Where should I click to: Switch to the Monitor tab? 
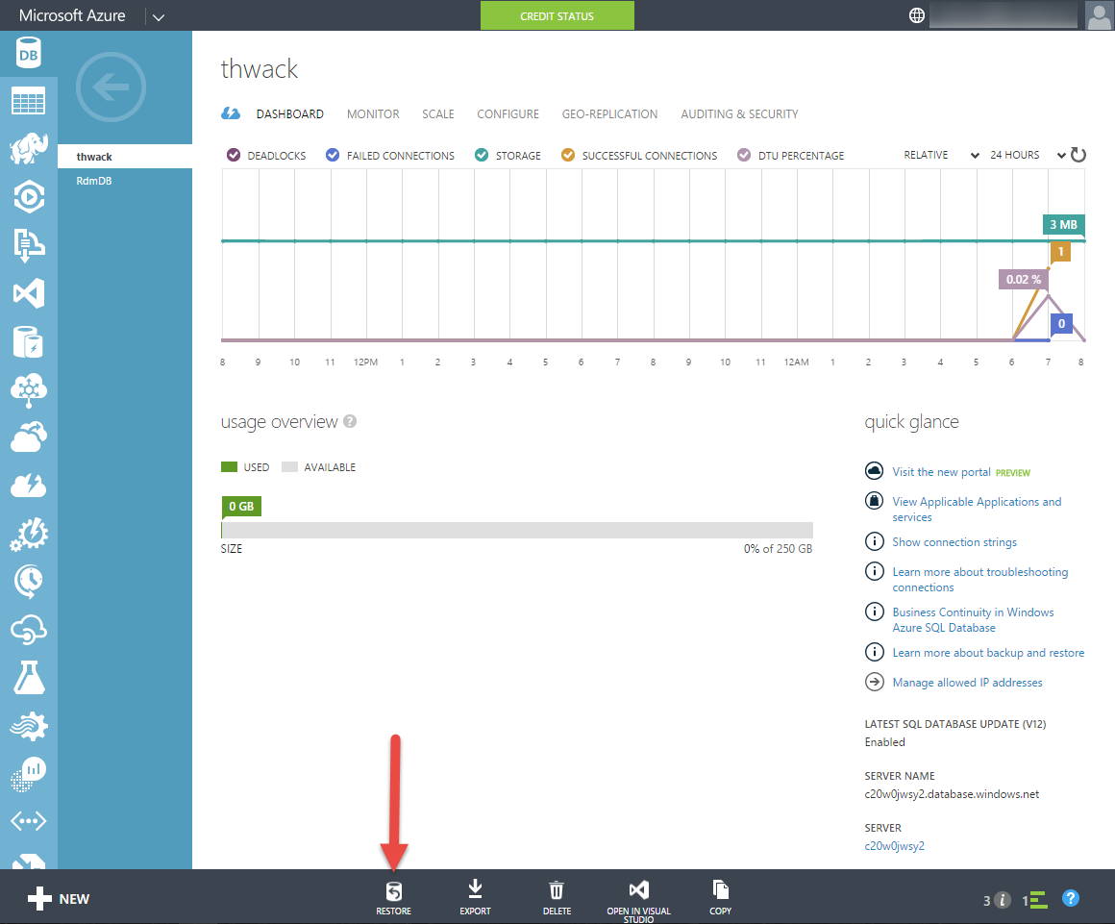(x=373, y=113)
